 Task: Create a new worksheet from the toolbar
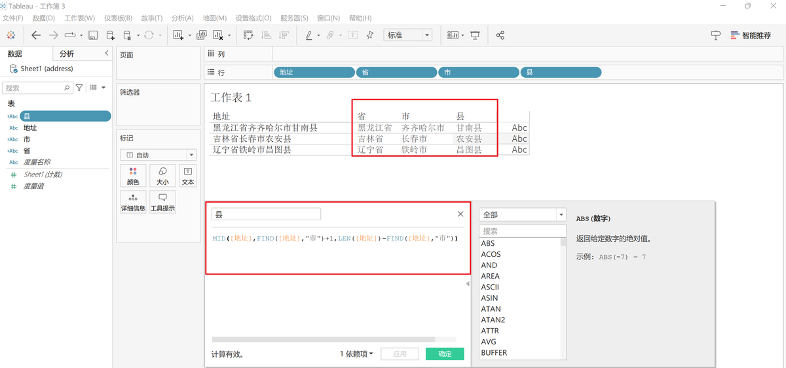(178, 35)
